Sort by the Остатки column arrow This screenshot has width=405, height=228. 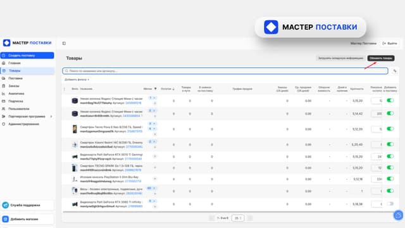(x=173, y=89)
